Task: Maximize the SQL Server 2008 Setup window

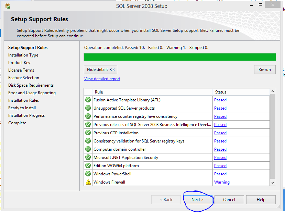Action: point(261,5)
